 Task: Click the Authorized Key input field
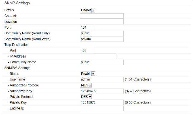(102, 91)
